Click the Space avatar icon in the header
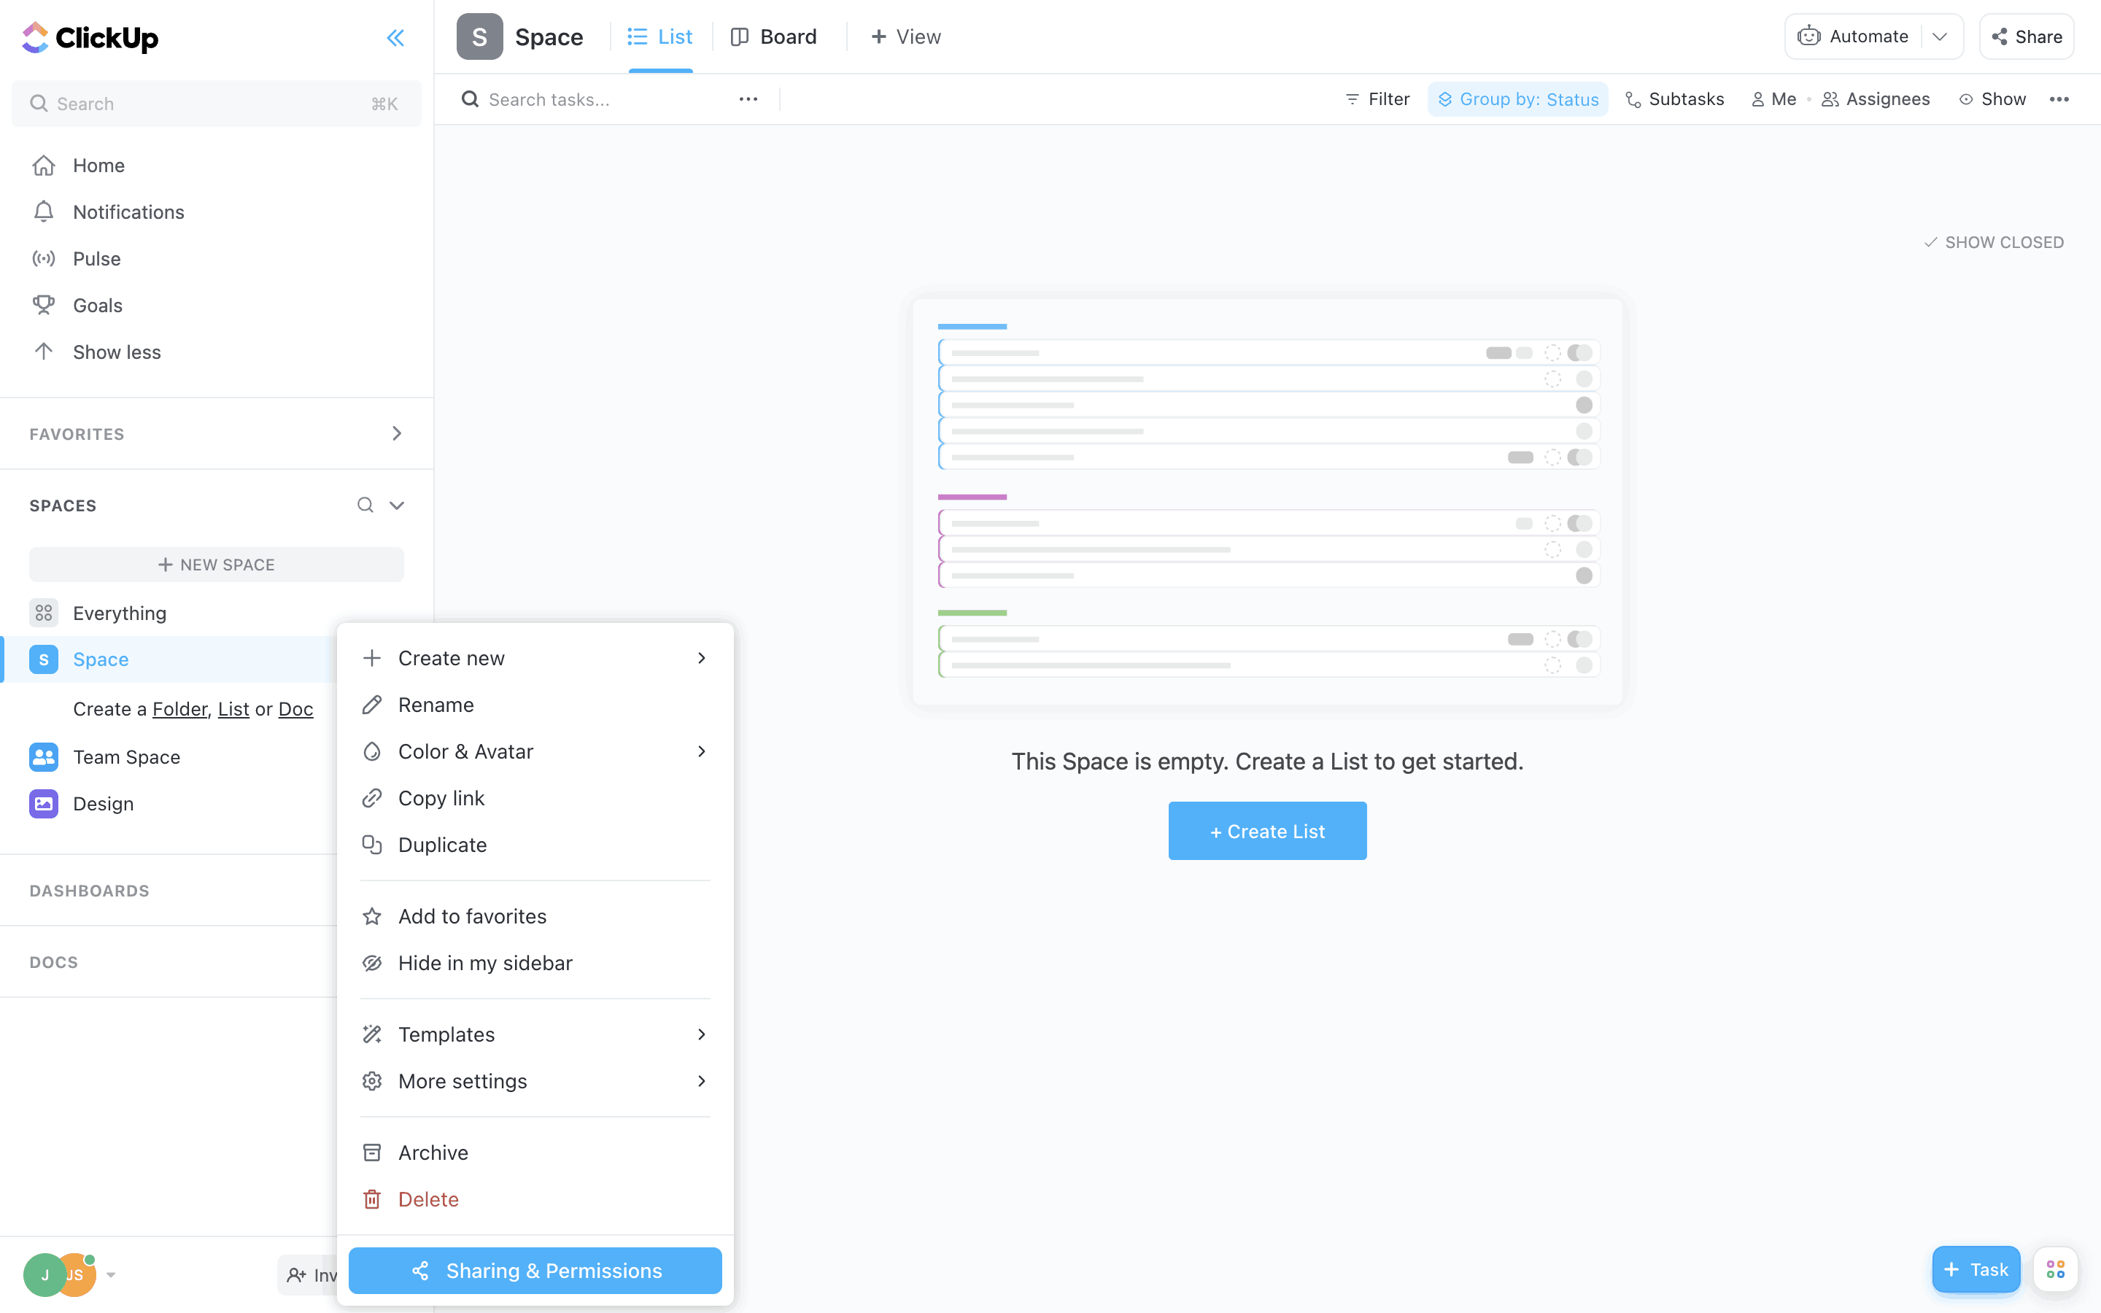2101x1313 pixels. click(x=479, y=36)
